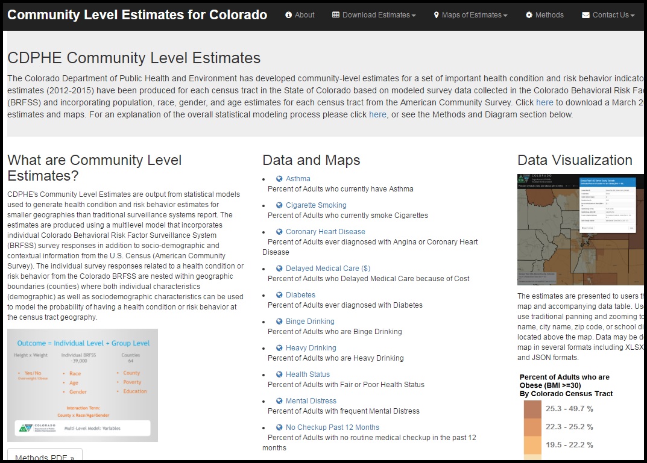Open the Contact Us dropdown
This screenshot has width=647, height=463.
pos(607,15)
